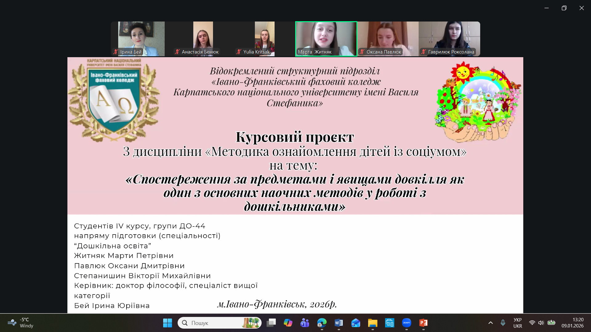
Task: Open Zoom app in the taskbar
Action: [x=406, y=323]
